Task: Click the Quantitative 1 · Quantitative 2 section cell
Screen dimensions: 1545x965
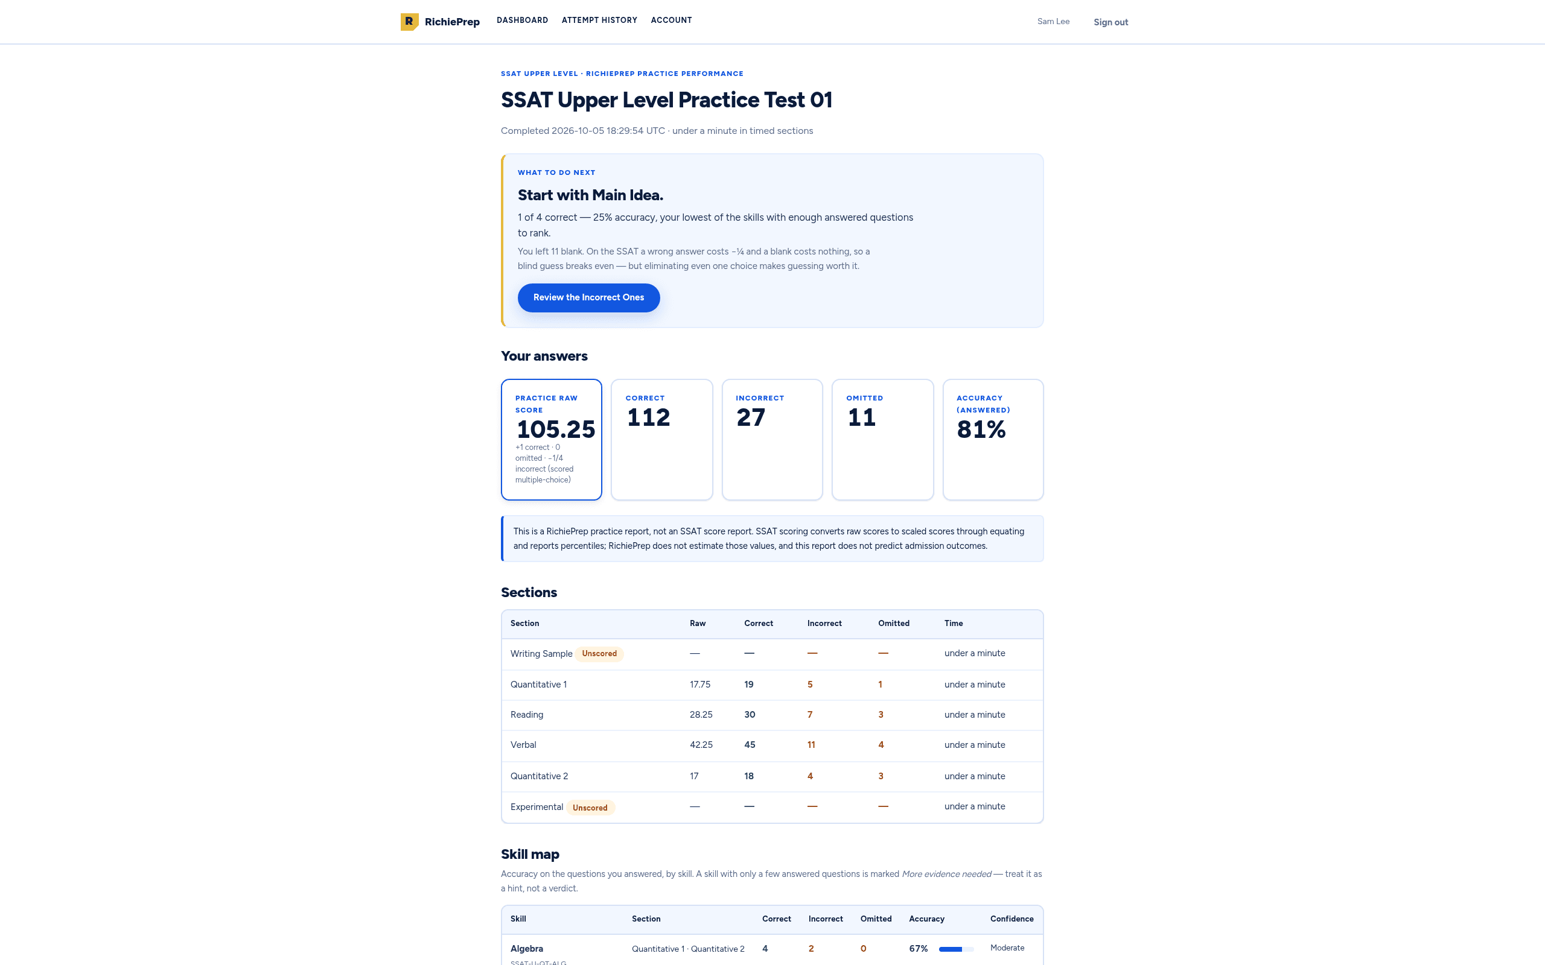Action: pyautogui.click(x=687, y=949)
